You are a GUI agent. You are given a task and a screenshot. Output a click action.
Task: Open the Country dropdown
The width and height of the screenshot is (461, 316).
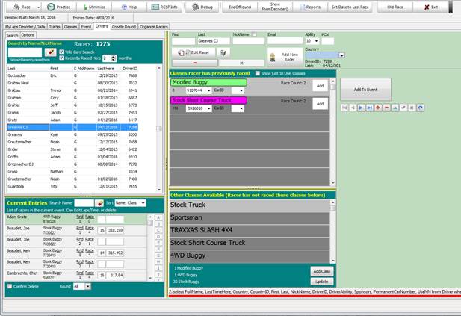click(324, 55)
